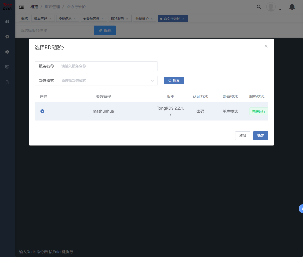Click the TongRDS 2.2.1.7 version cell
The height and width of the screenshot is (257, 303).
tap(171, 111)
